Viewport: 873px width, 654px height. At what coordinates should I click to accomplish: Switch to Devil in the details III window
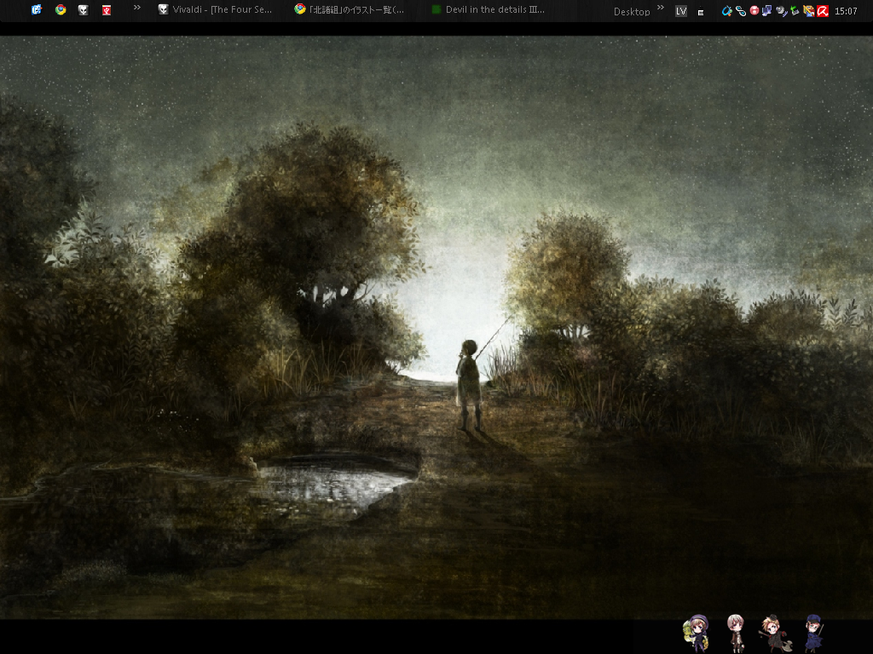490,9
